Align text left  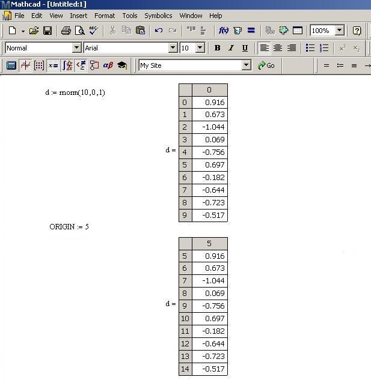pos(265,48)
